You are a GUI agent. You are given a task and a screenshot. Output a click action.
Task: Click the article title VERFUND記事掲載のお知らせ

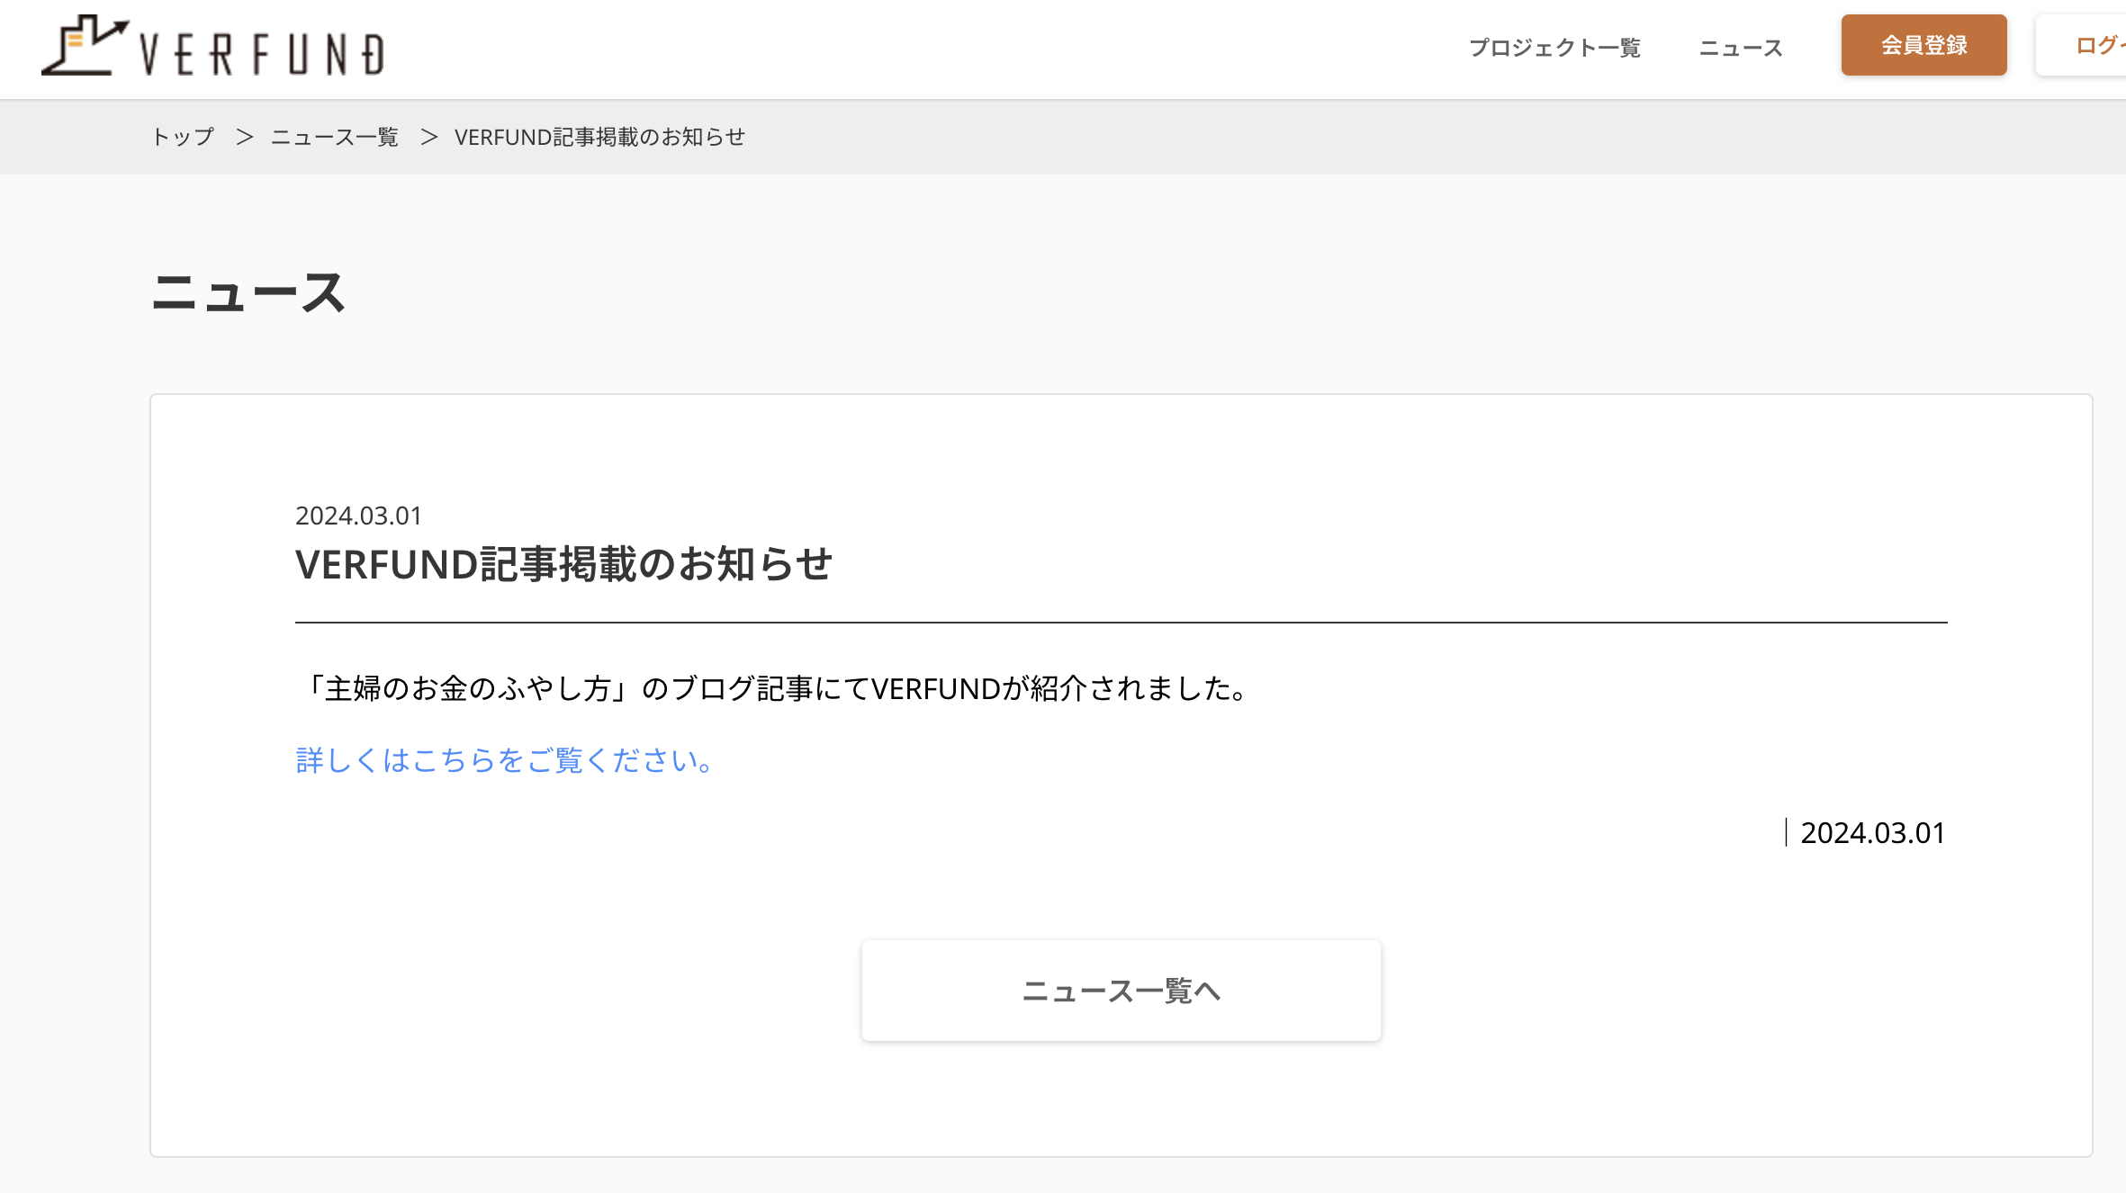click(x=564, y=564)
